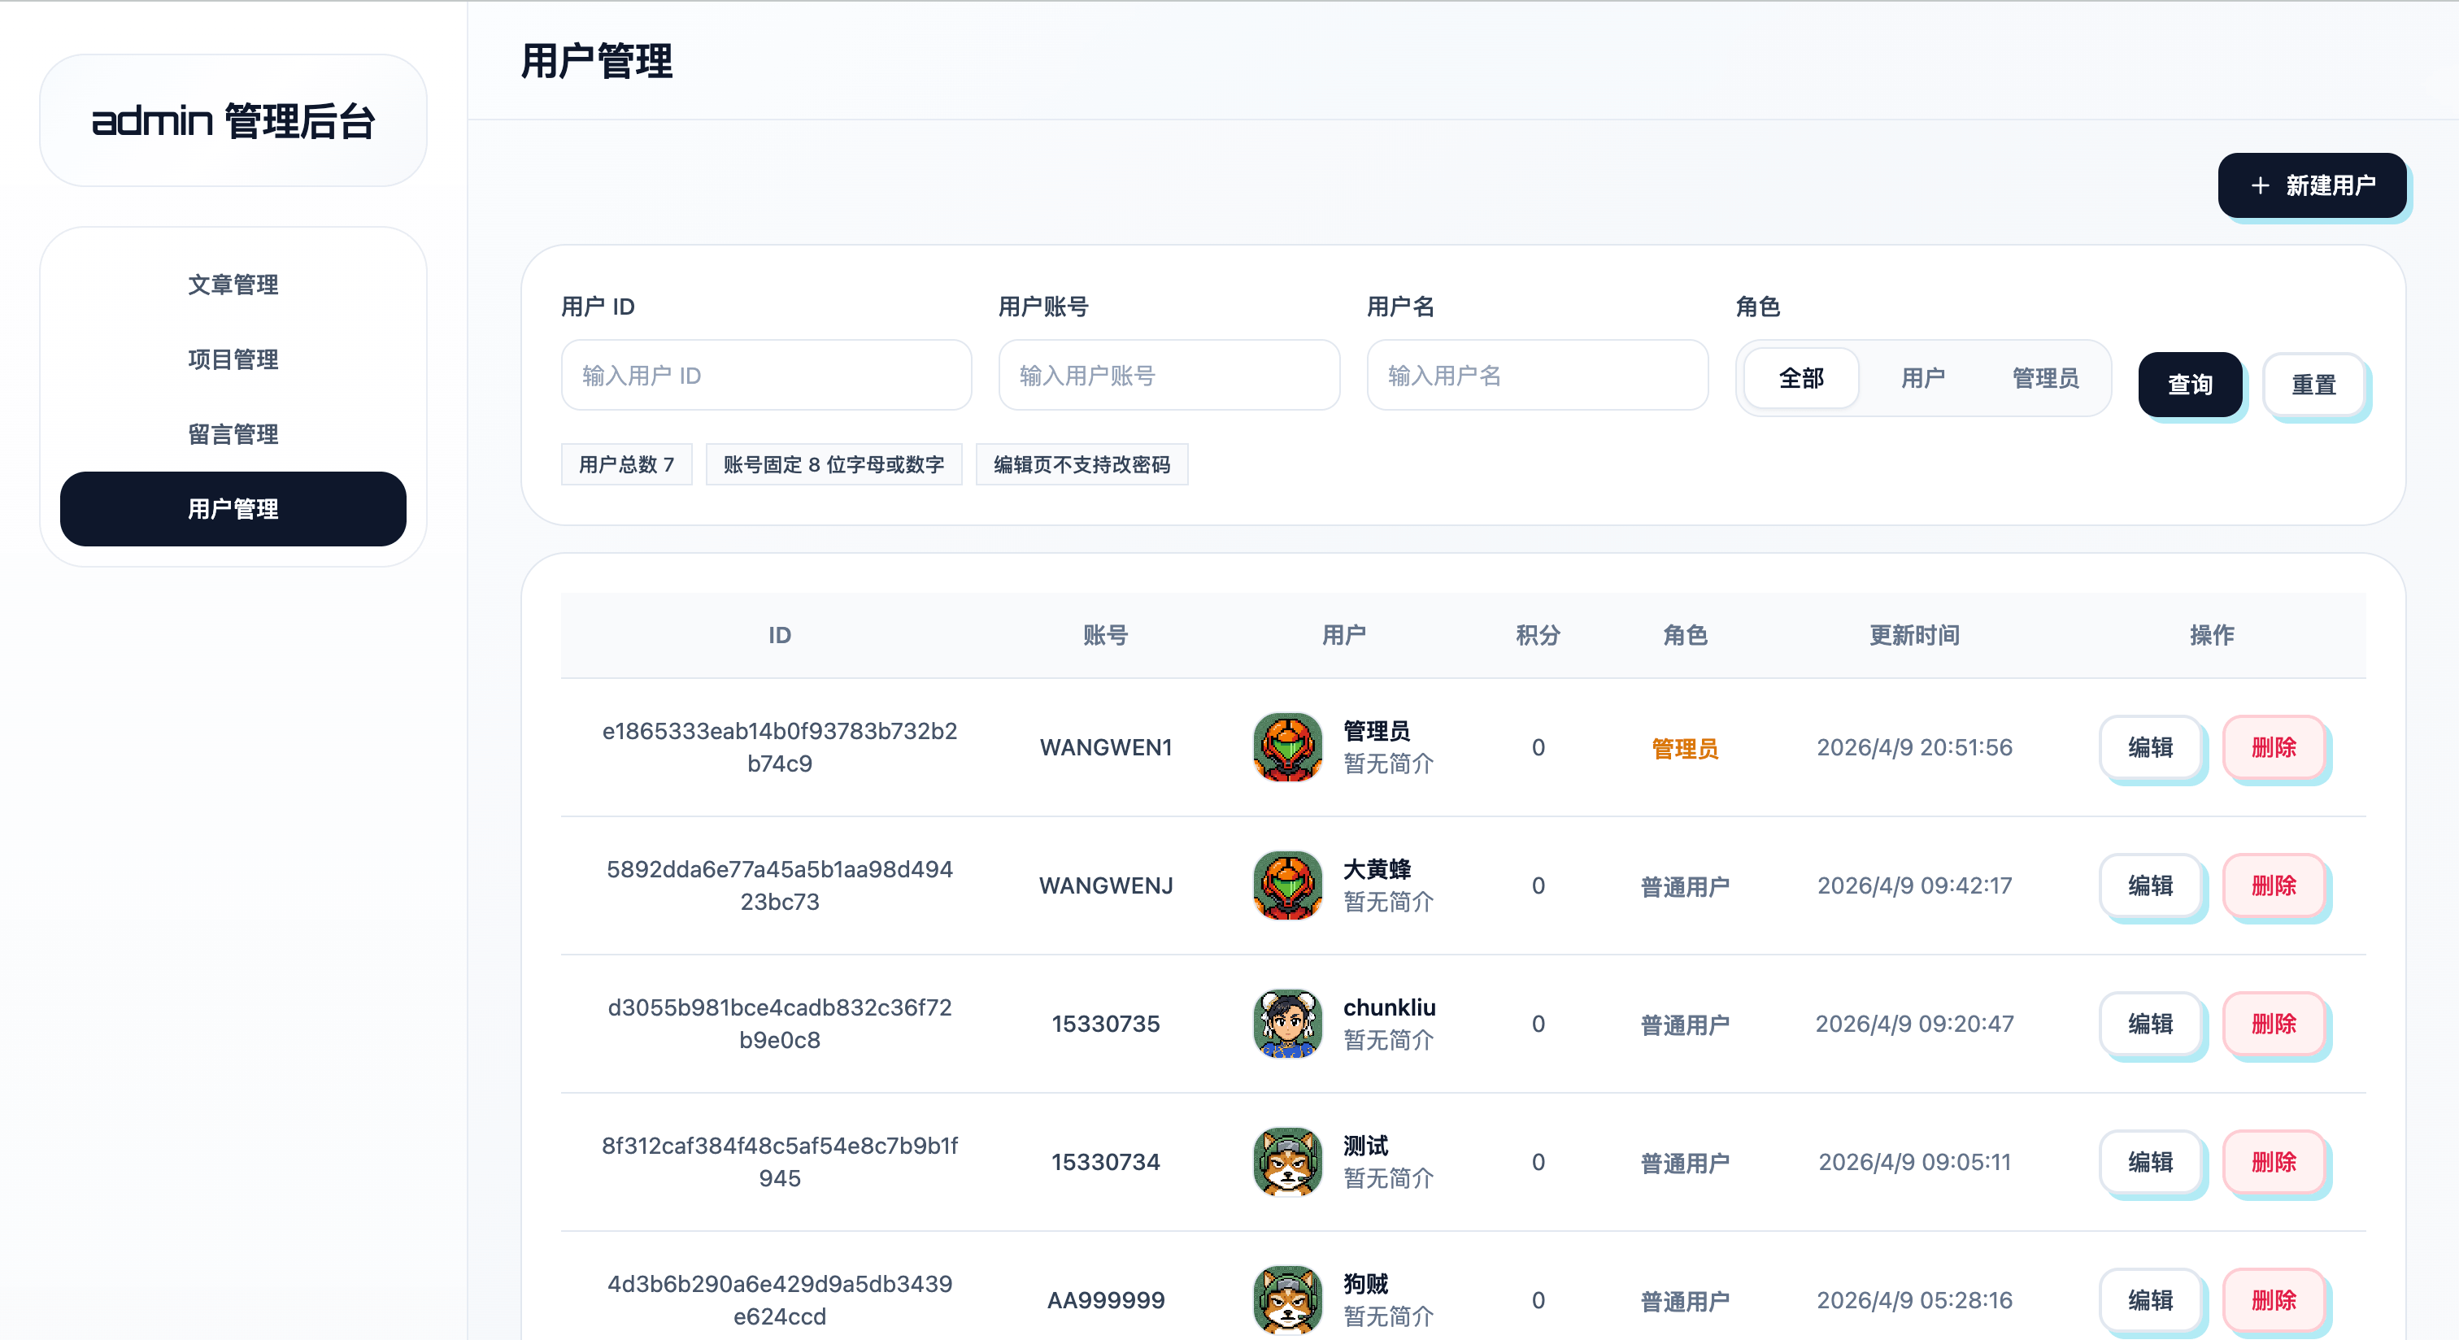Click the 用户总数 7 badge
Image resolution: width=2459 pixels, height=1340 pixels.
[626, 465]
